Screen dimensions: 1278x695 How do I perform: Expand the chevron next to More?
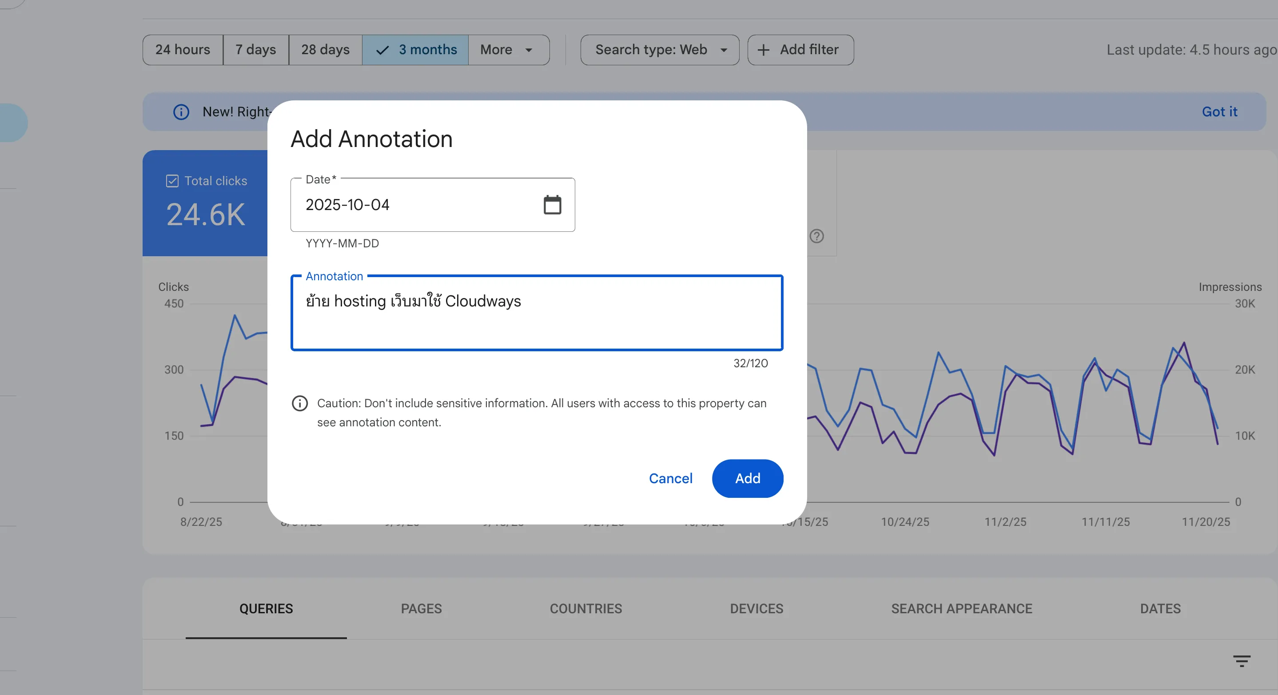(x=528, y=50)
